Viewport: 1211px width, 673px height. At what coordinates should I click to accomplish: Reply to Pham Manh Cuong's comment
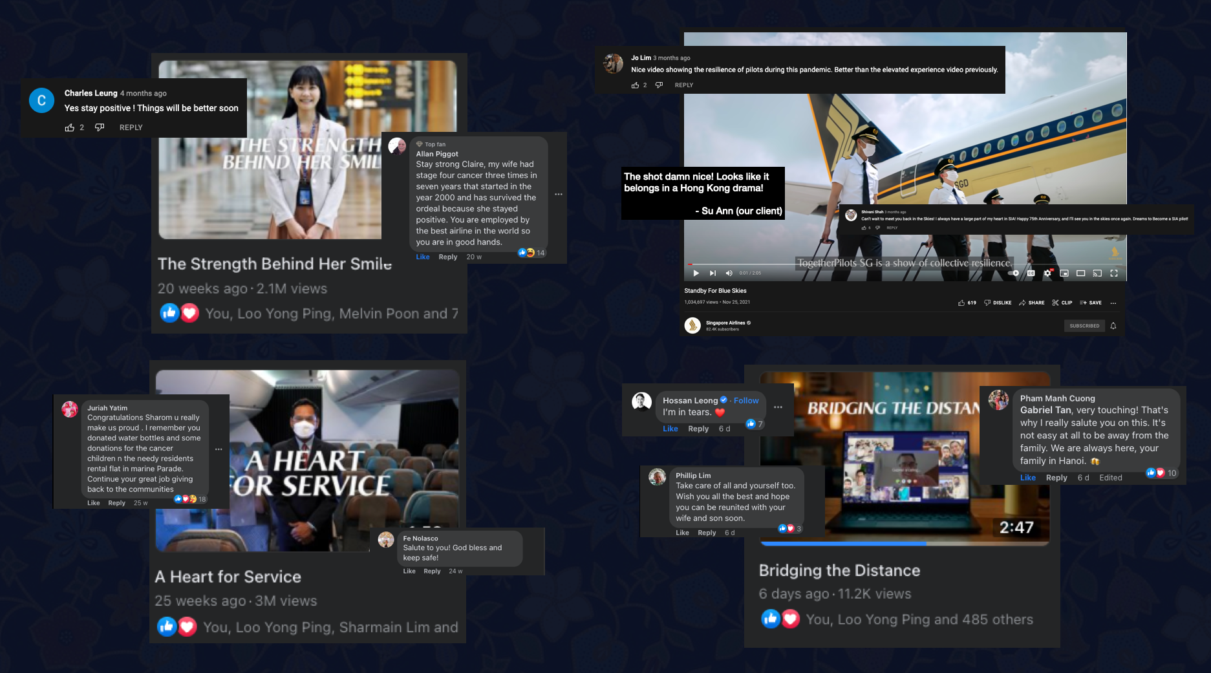[1056, 478]
